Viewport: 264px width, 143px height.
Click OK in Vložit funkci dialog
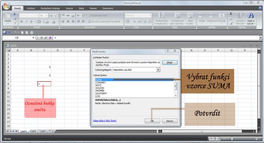[x=152, y=121]
